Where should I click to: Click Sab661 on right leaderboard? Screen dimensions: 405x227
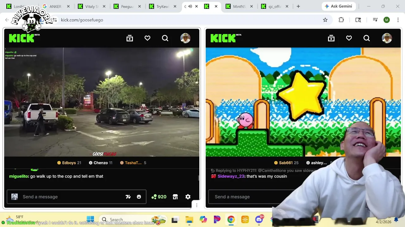coord(286,163)
